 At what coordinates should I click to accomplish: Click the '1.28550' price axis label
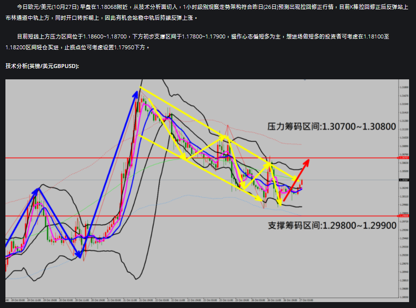[404, 297]
